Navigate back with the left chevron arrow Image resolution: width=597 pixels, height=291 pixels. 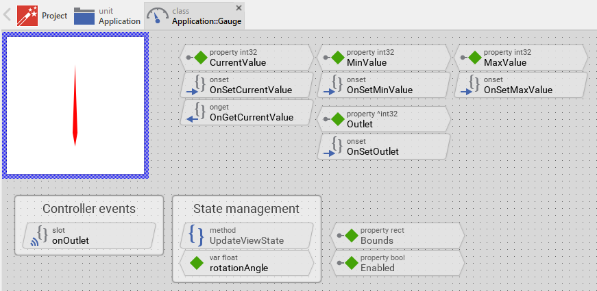pyautogui.click(x=8, y=15)
